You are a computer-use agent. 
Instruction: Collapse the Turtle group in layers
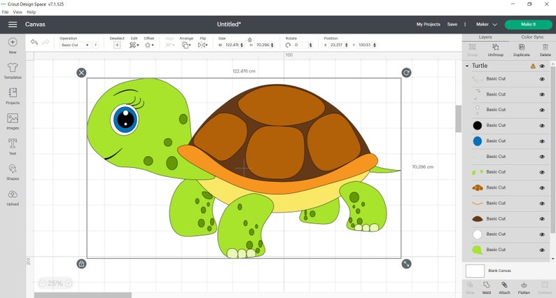click(467, 66)
